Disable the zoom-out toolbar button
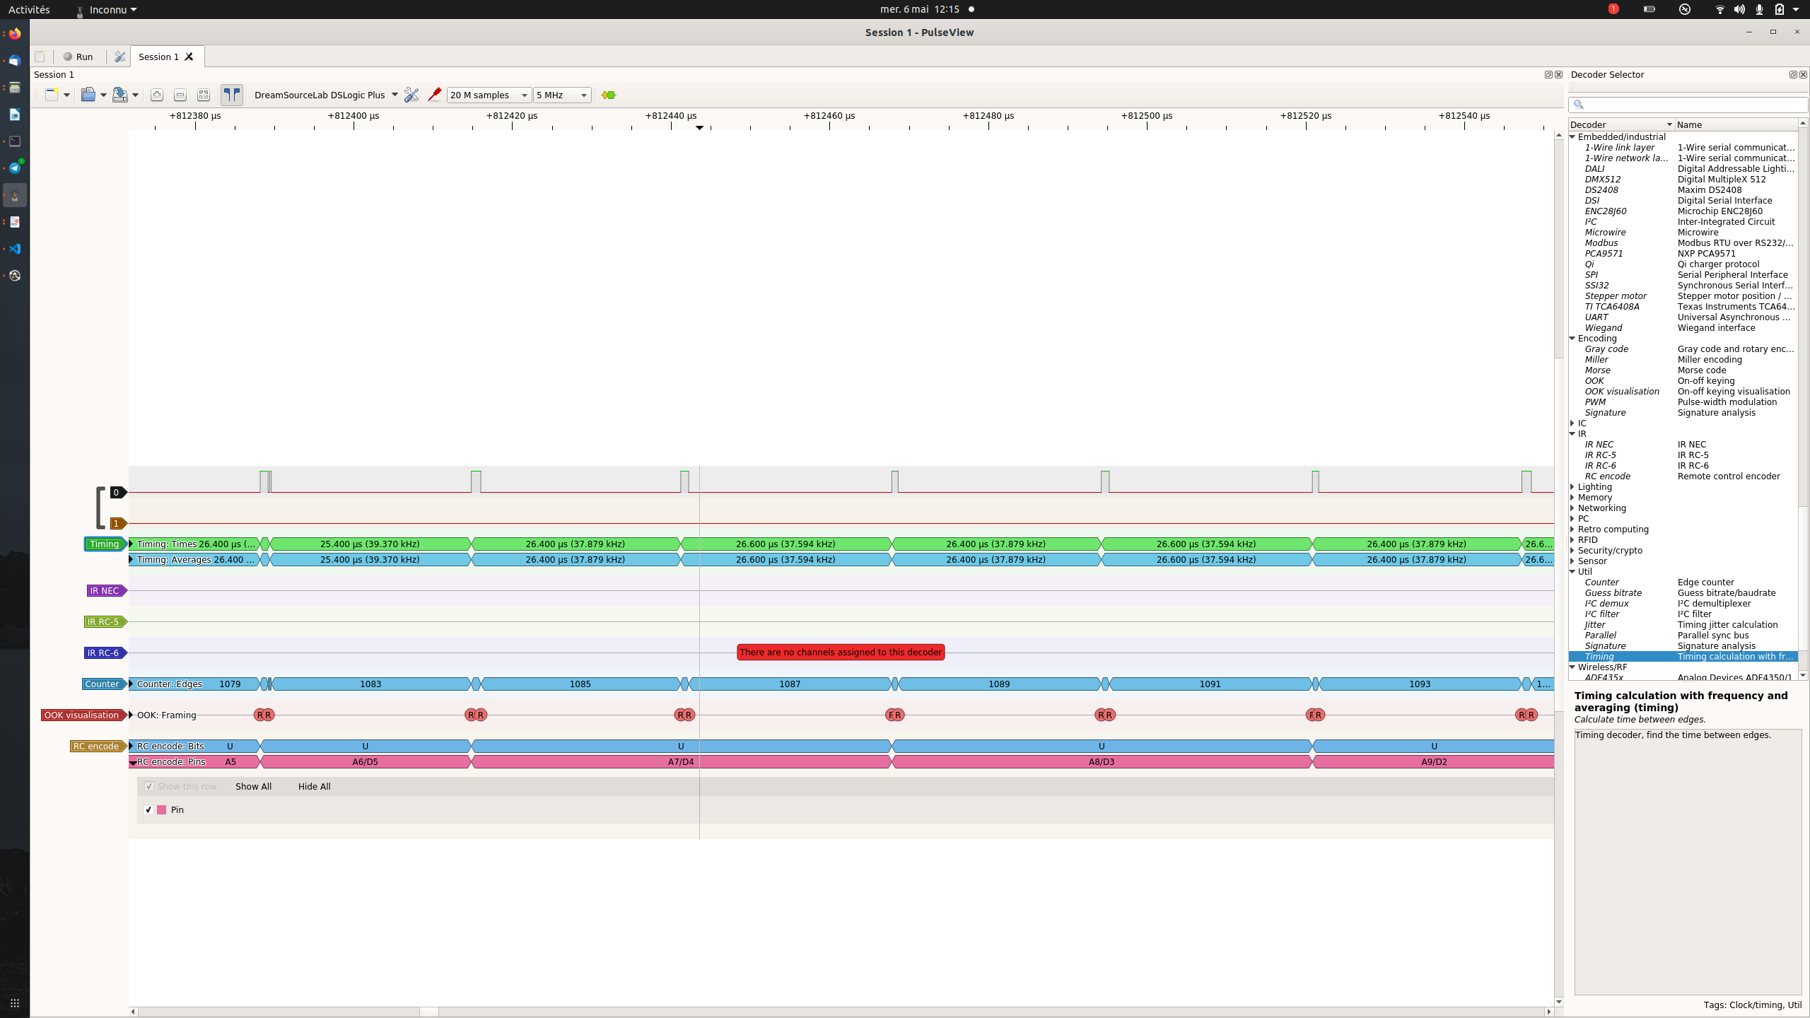The height and width of the screenshot is (1018, 1810). click(180, 95)
